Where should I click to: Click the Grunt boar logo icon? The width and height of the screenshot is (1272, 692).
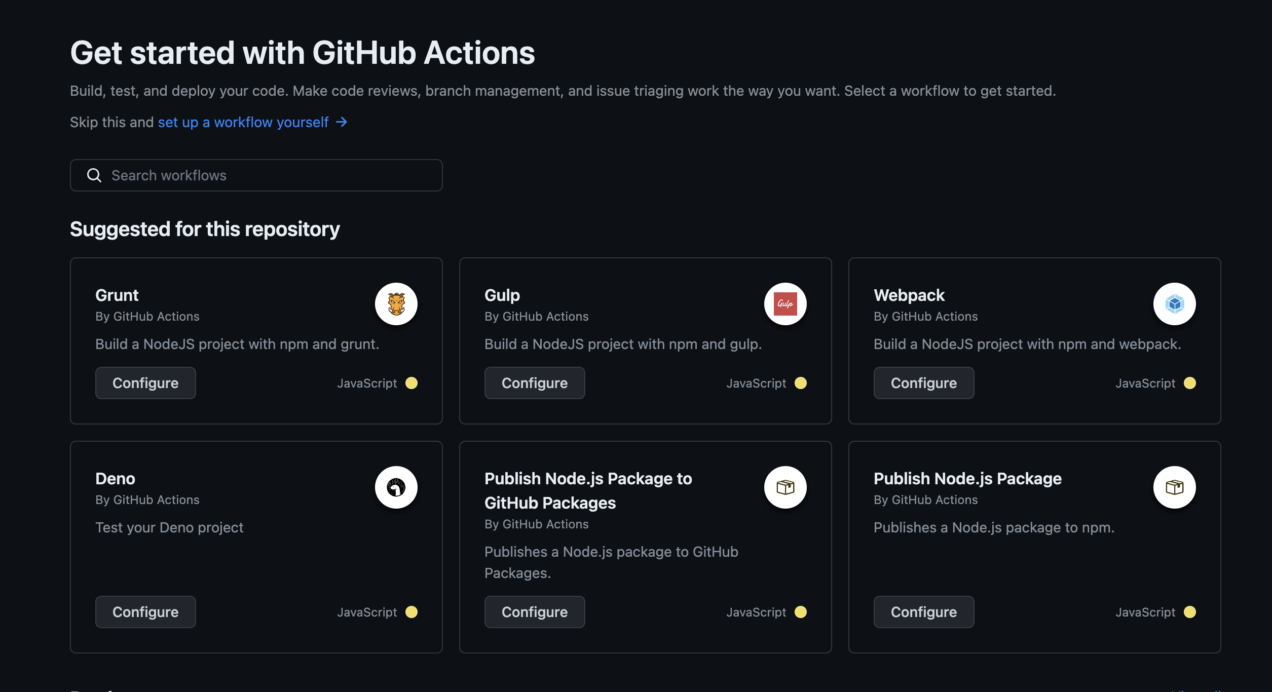click(396, 304)
